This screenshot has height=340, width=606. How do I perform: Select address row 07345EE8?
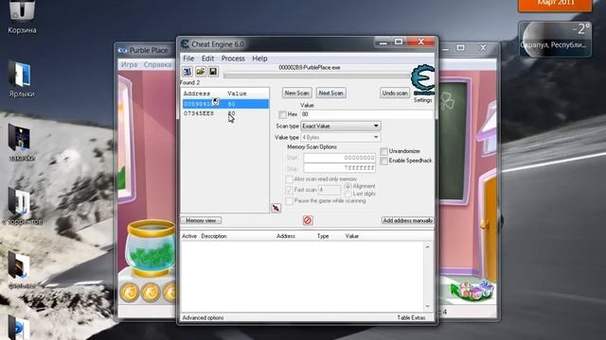[225, 113]
